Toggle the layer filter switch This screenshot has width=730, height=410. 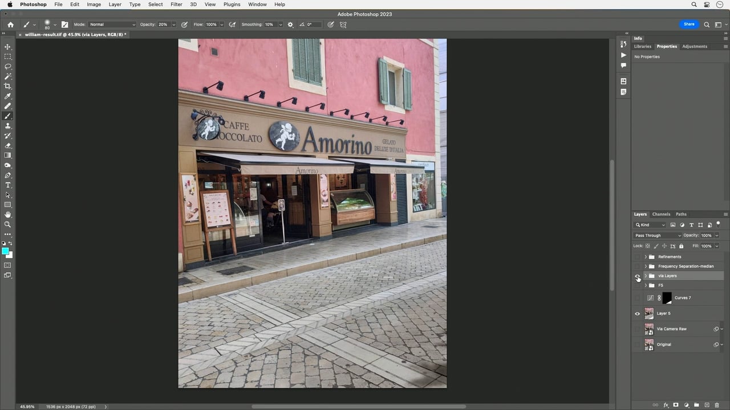[x=718, y=224]
